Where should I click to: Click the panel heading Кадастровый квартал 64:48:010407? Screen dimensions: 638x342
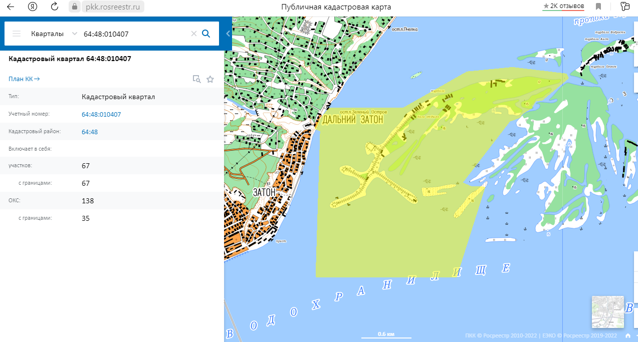tap(70, 59)
